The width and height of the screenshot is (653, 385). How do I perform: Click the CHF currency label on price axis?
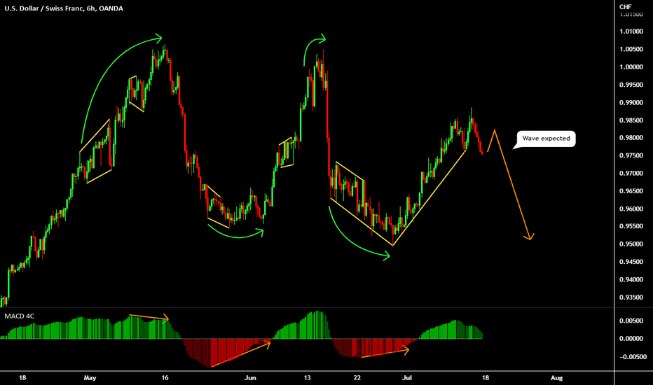click(625, 7)
